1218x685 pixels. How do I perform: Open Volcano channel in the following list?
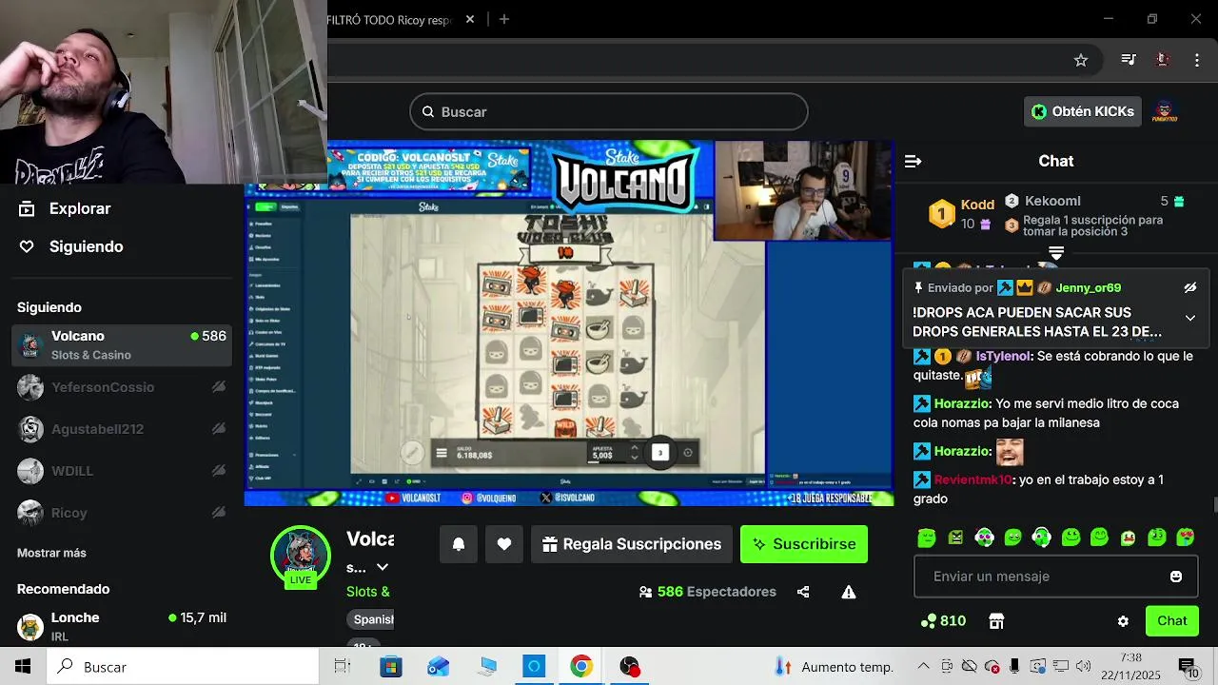tap(122, 344)
